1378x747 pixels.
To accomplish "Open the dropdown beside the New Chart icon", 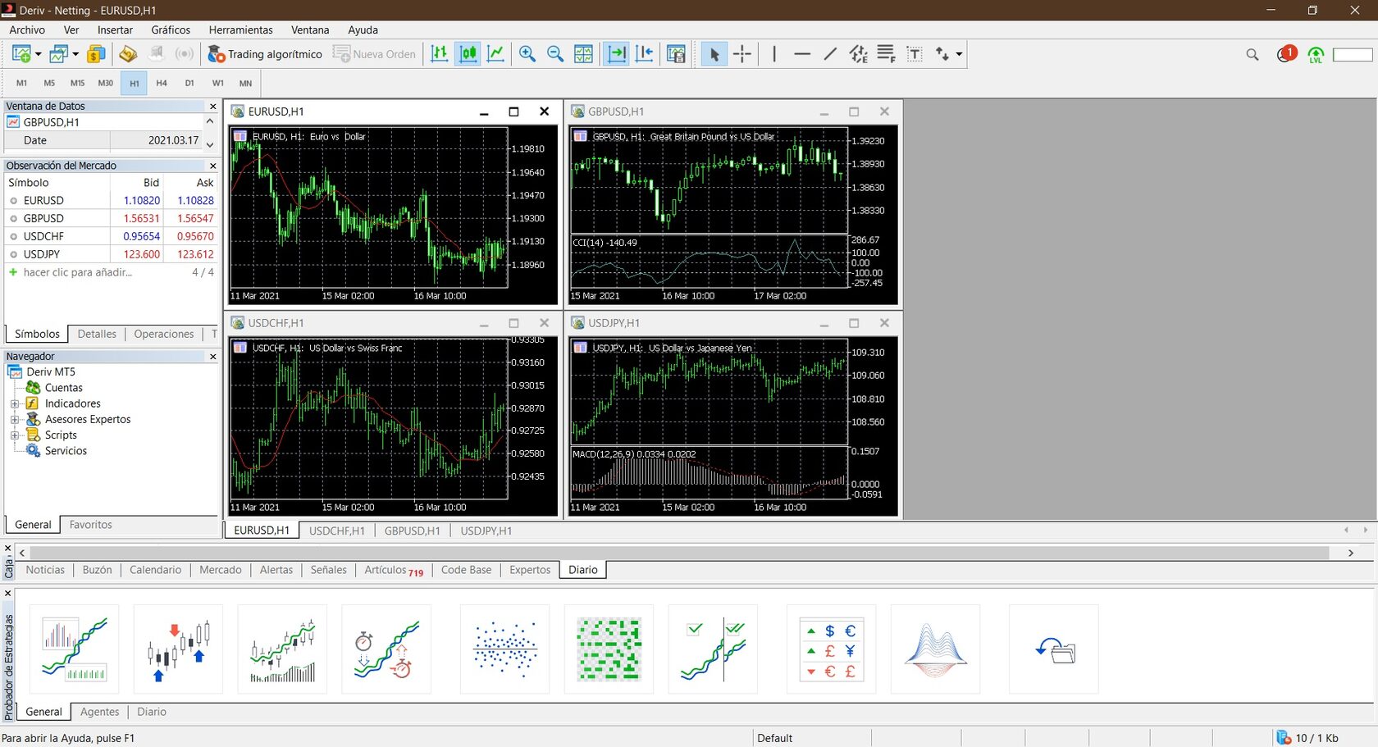I will (x=36, y=53).
